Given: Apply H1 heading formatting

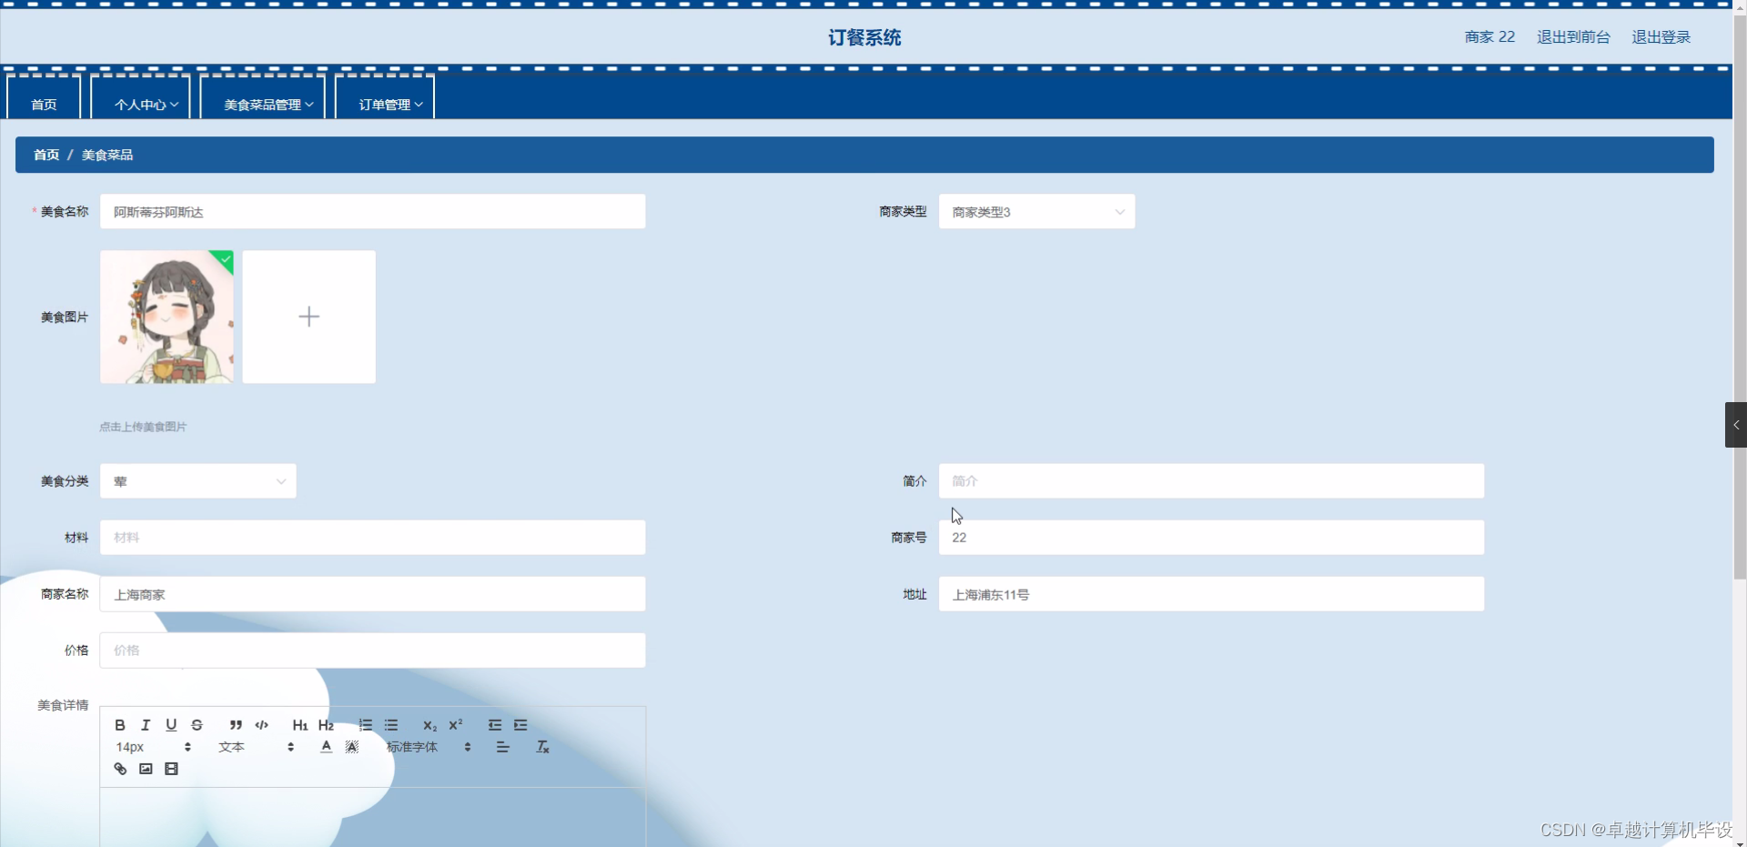Looking at the screenshot, I should click(300, 725).
